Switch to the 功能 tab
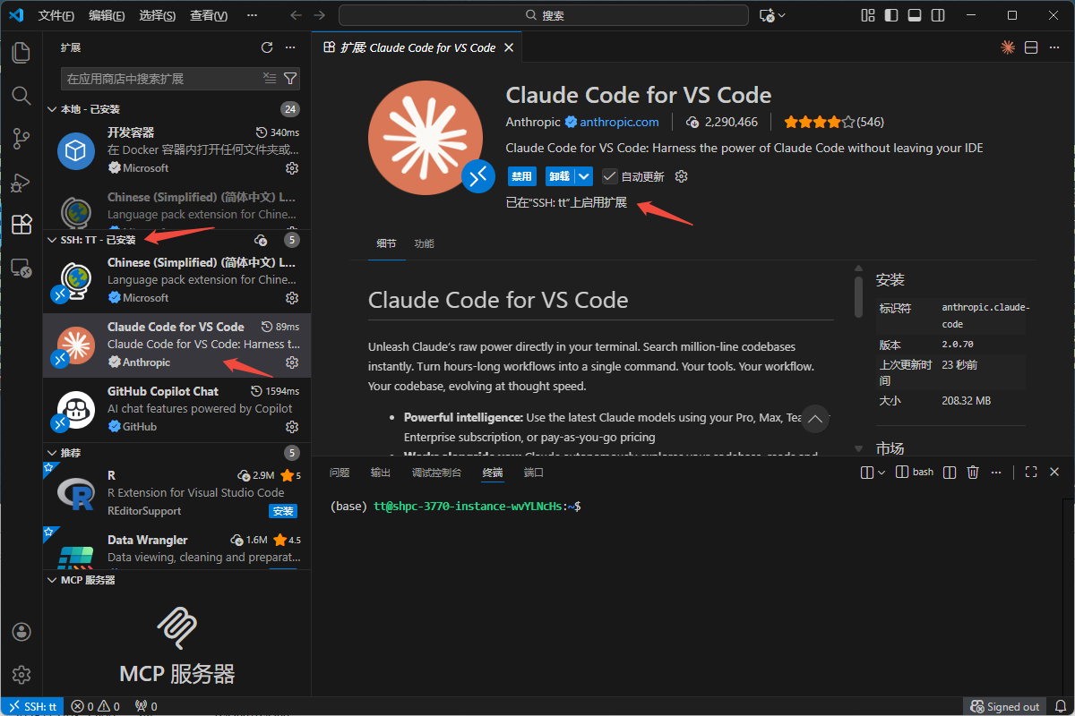 (x=424, y=243)
